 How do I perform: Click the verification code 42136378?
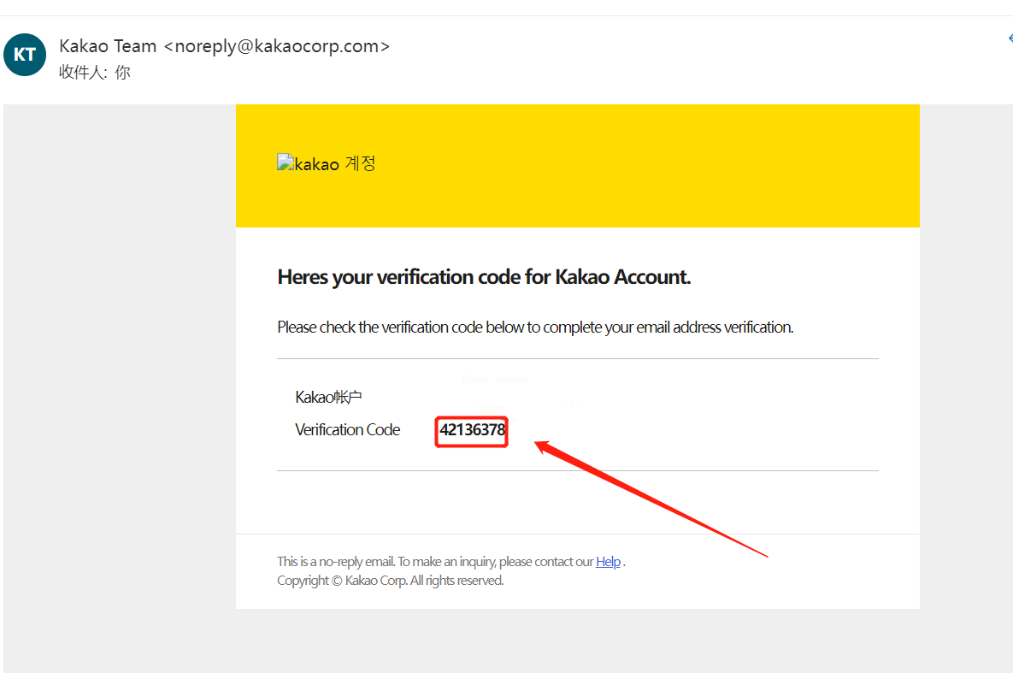pos(472,430)
